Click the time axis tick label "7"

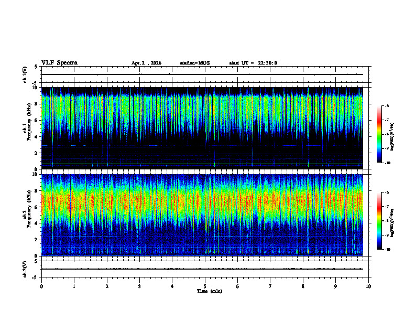[x=270, y=286]
